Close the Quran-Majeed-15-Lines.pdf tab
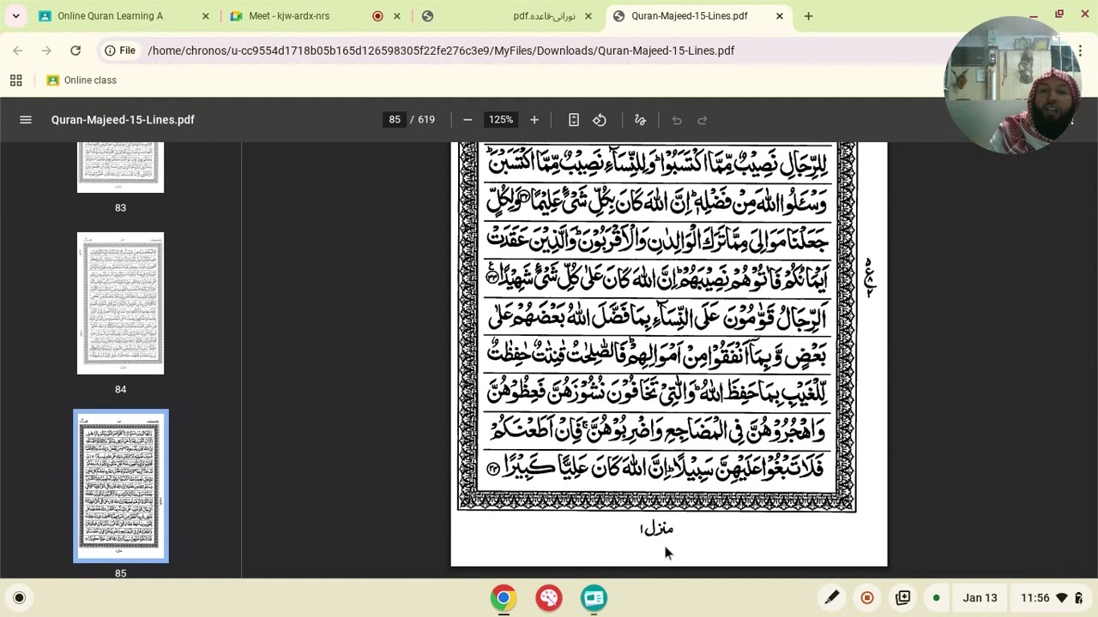The width and height of the screenshot is (1098, 617). pos(780,15)
